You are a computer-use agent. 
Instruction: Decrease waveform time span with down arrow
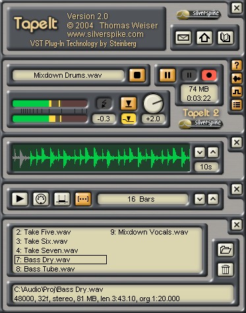pyautogui.click(x=200, y=152)
